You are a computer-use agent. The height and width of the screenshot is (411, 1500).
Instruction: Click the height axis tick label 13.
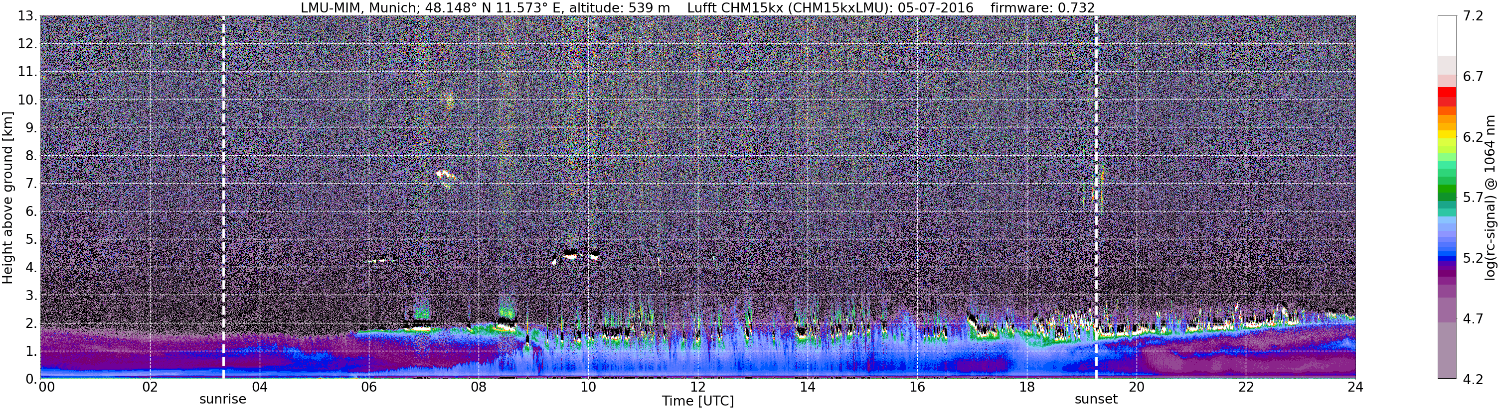[27, 16]
